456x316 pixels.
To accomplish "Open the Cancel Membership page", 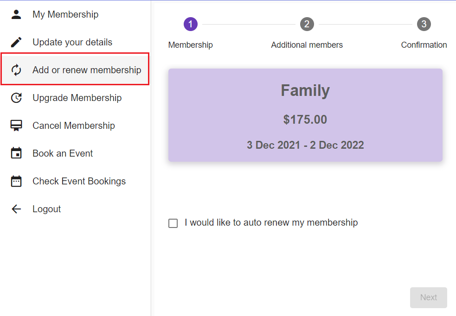I will pos(73,126).
